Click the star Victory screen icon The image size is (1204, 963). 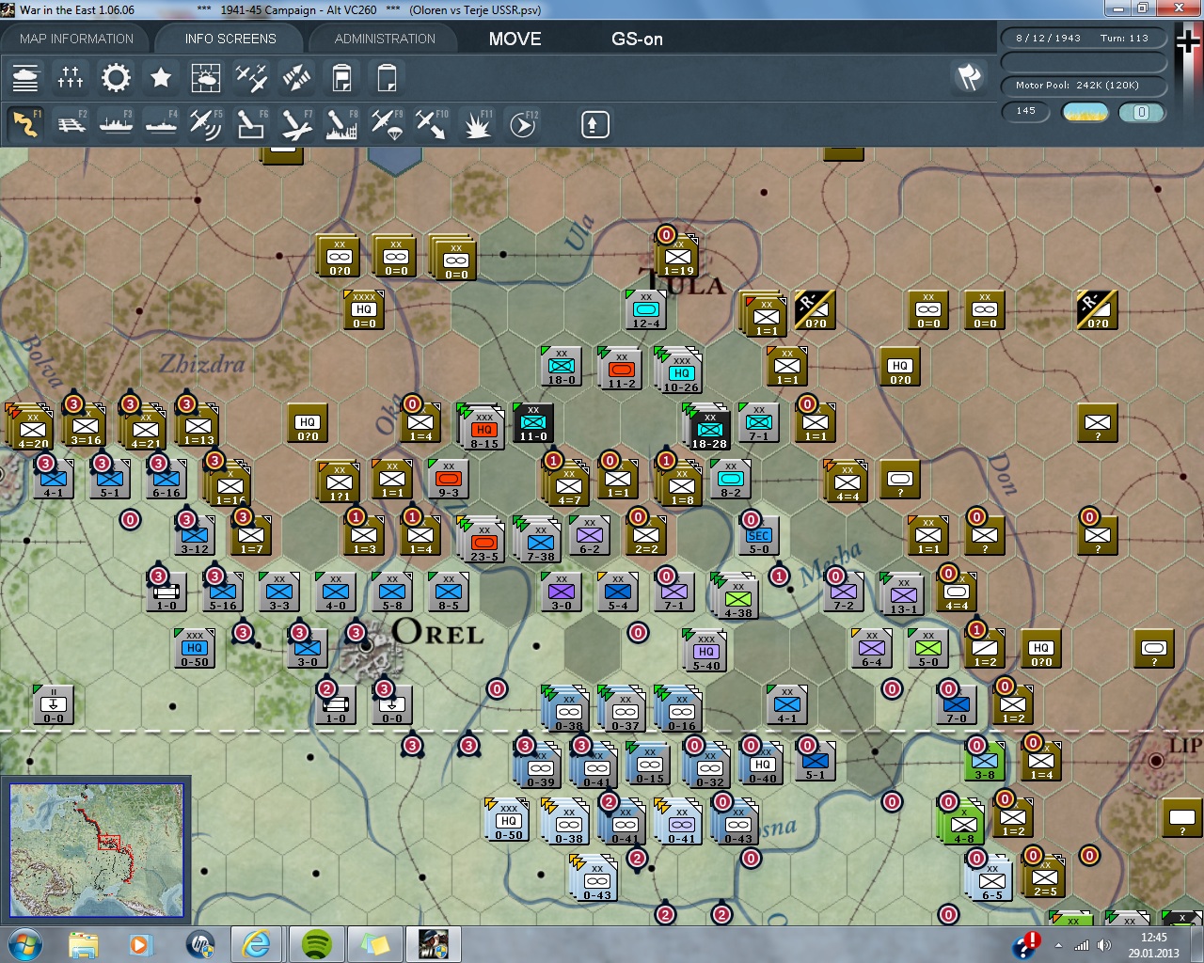pyautogui.click(x=161, y=77)
